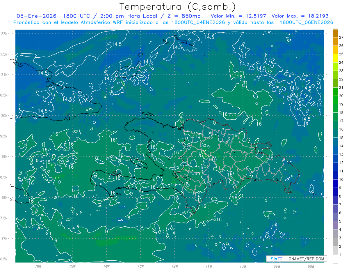This screenshot has width=349, height=270.
Task: Click the '69W' longitude axis label
Action: coord(277,266)
